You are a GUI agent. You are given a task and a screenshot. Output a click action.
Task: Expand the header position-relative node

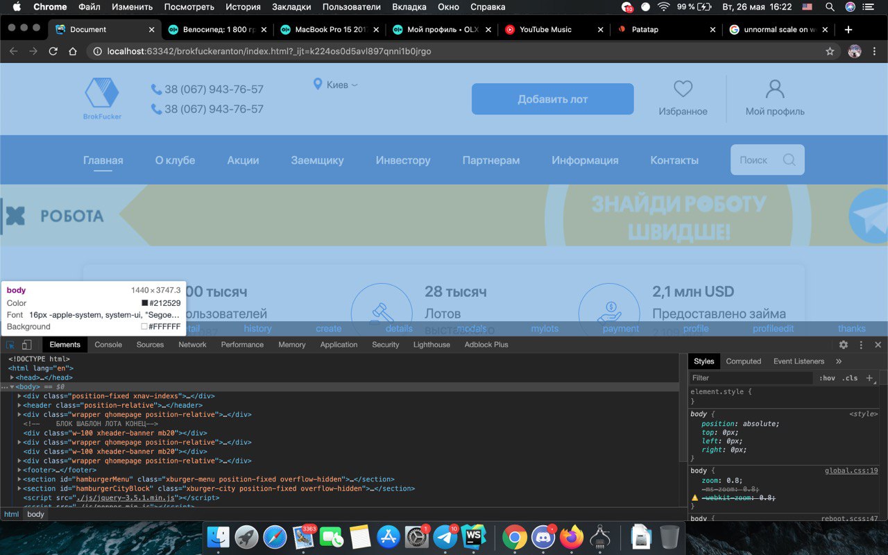19,405
